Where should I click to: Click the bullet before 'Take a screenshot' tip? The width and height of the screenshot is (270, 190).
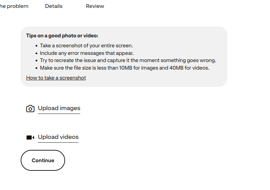coord(37,46)
